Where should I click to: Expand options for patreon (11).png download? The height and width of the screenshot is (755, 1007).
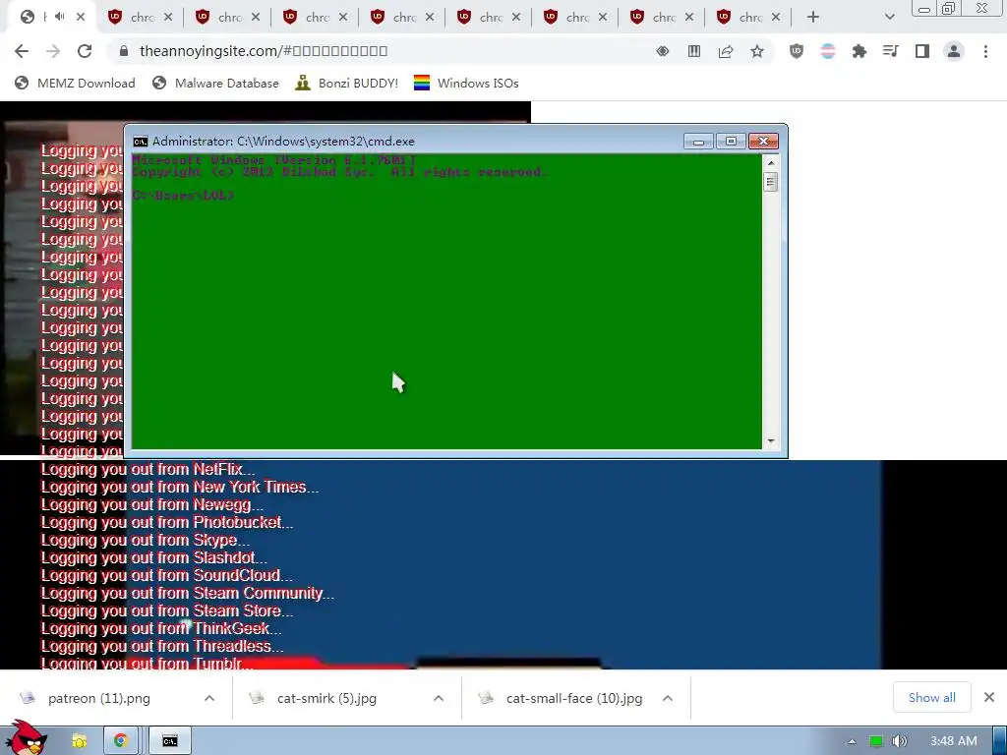point(209,699)
